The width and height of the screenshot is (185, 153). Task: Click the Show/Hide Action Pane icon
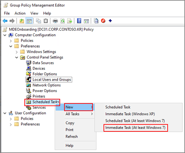86,21
